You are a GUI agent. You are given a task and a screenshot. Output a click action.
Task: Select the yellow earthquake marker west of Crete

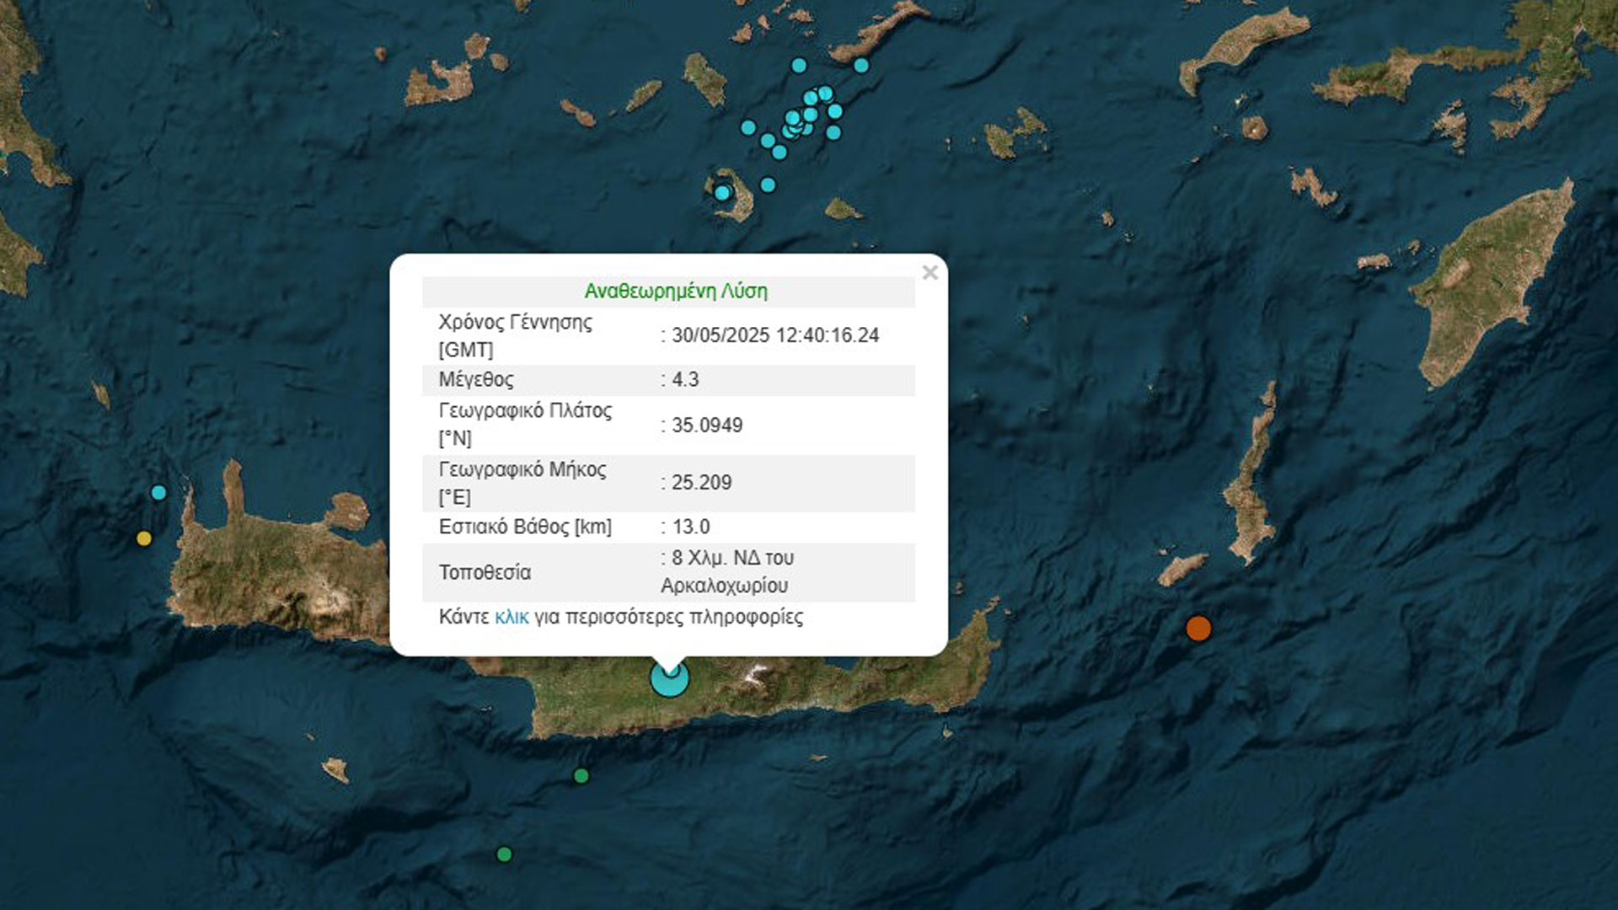coord(144,538)
